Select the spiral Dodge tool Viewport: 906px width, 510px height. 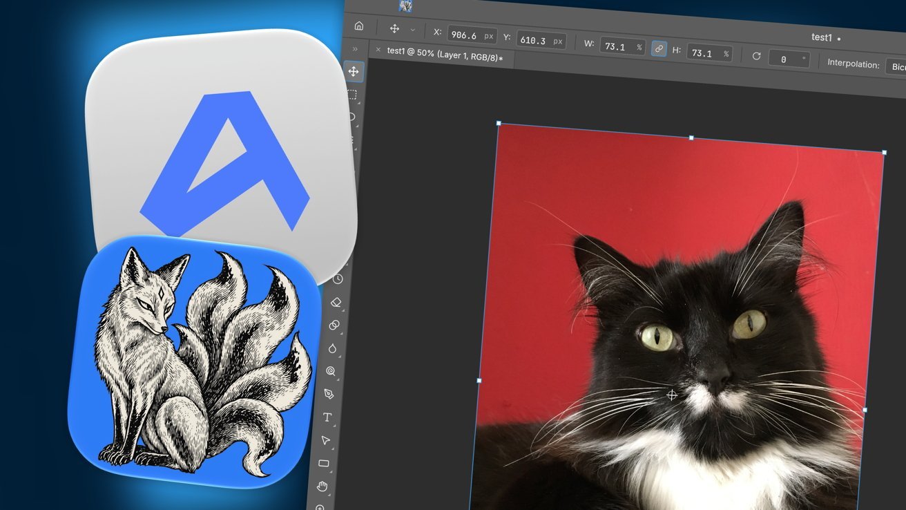click(x=330, y=371)
